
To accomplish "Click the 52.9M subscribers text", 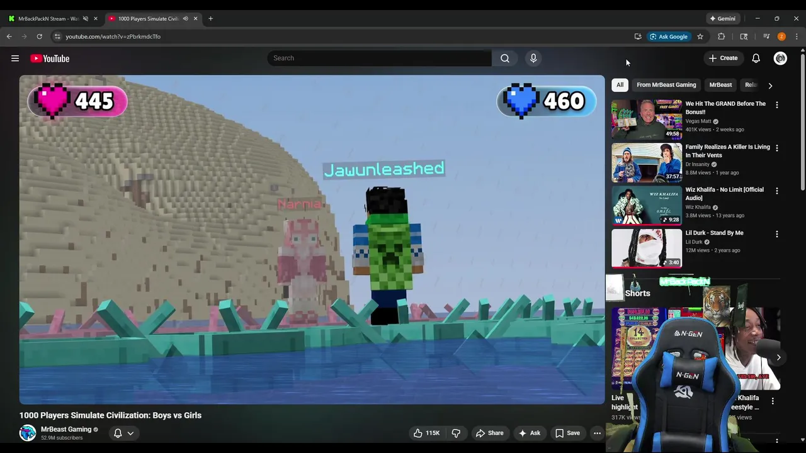I will 62,438.
